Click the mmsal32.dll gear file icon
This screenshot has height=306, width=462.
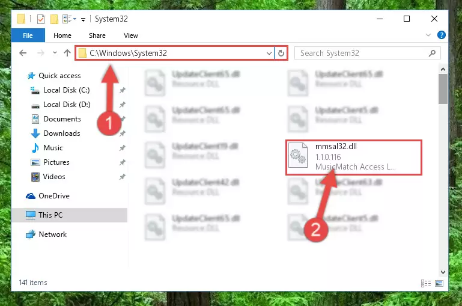[297, 155]
